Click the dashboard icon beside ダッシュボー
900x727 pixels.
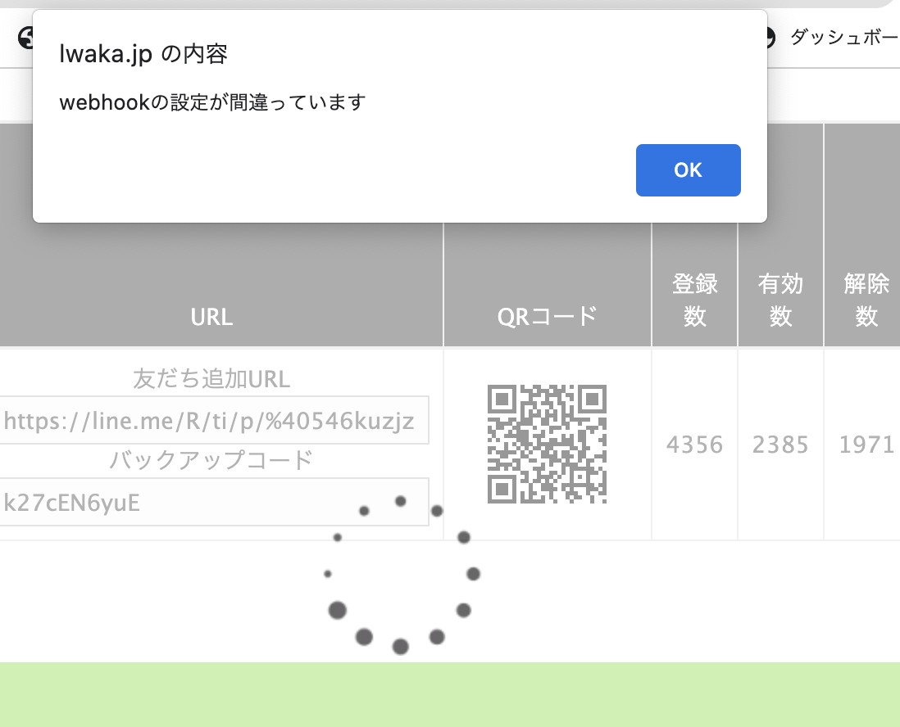coord(770,38)
